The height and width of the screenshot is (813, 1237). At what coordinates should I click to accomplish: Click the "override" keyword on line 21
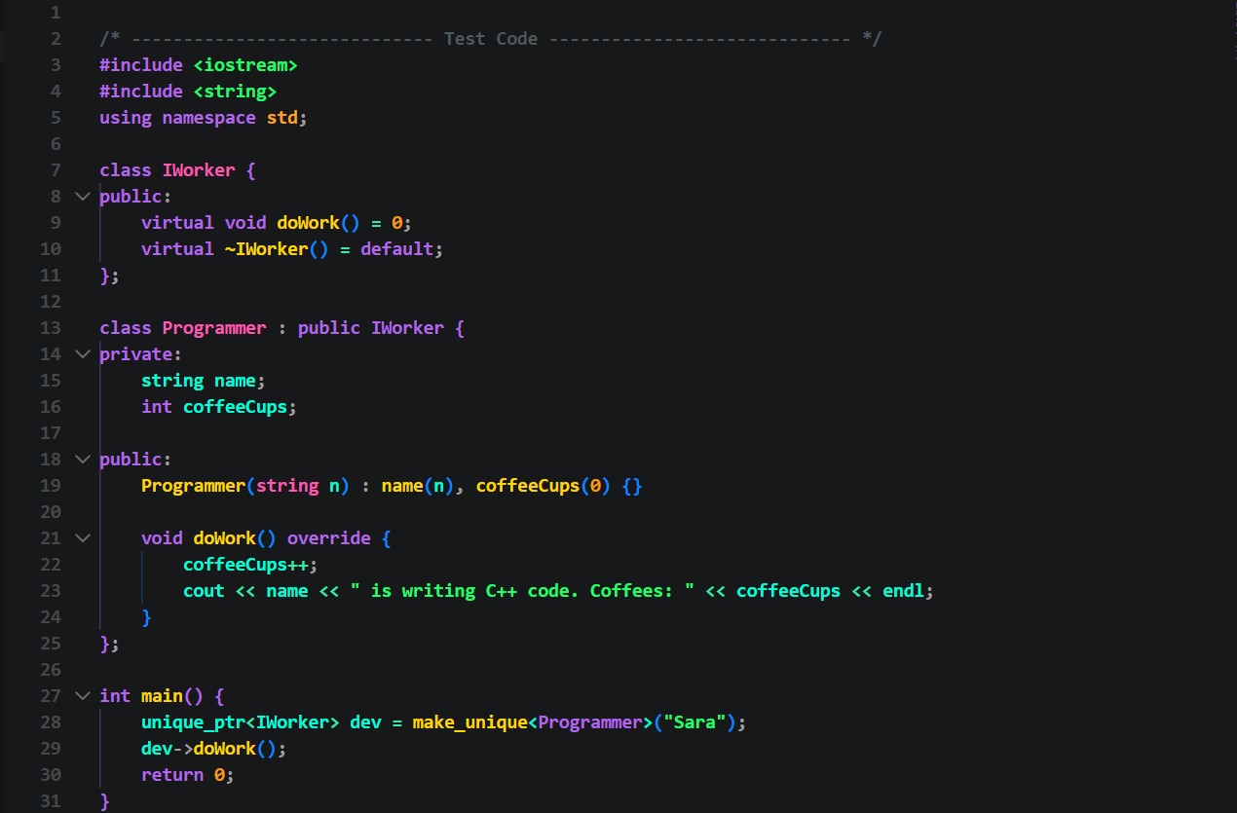(x=329, y=538)
